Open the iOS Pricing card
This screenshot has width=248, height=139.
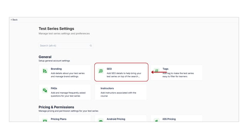[176, 119]
